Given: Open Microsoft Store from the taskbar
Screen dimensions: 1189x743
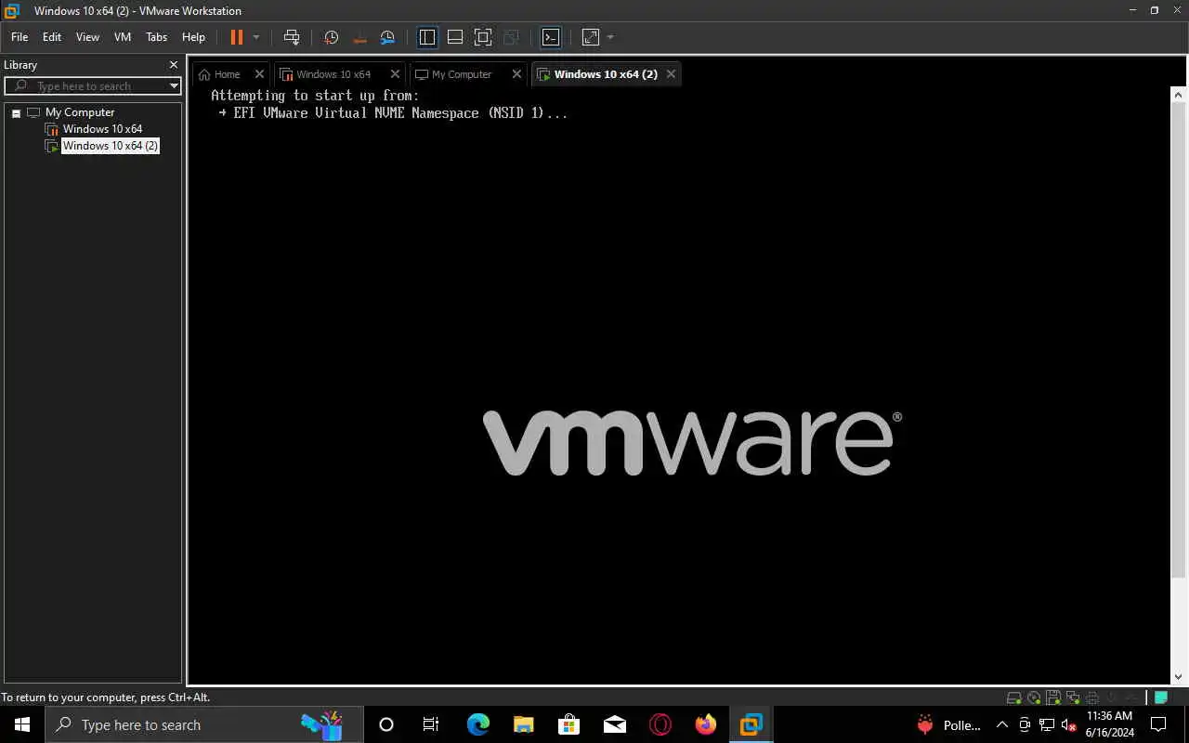Looking at the screenshot, I should click(x=568, y=724).
